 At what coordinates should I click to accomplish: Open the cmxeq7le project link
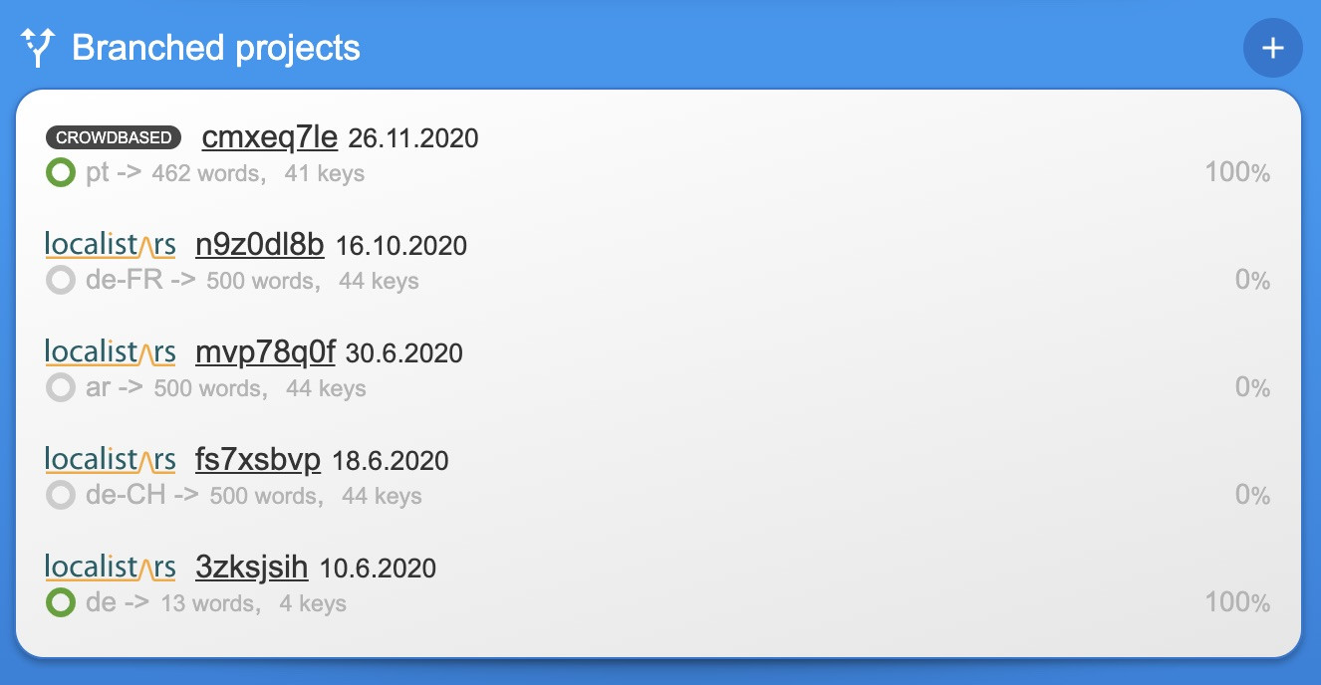coord(270,137)
